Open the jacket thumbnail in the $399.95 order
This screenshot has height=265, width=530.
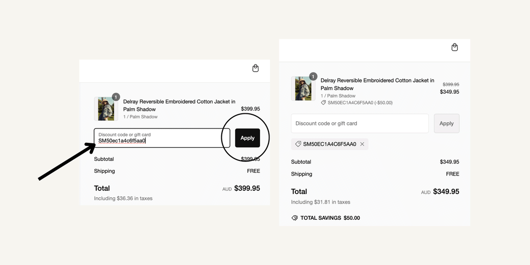pos(106,109)
